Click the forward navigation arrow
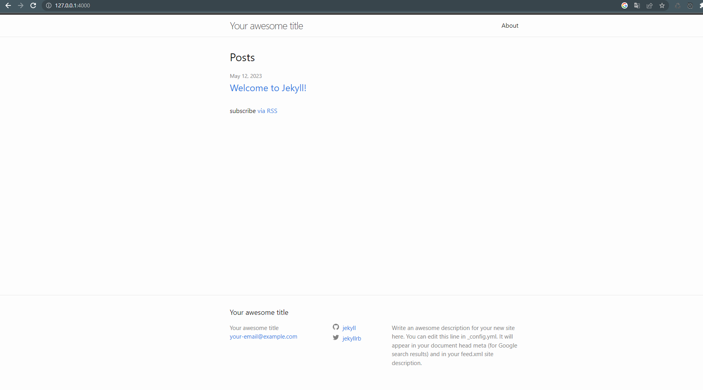Screen dimensions: 703x390 pyautogui.click(x=21, y=5)
